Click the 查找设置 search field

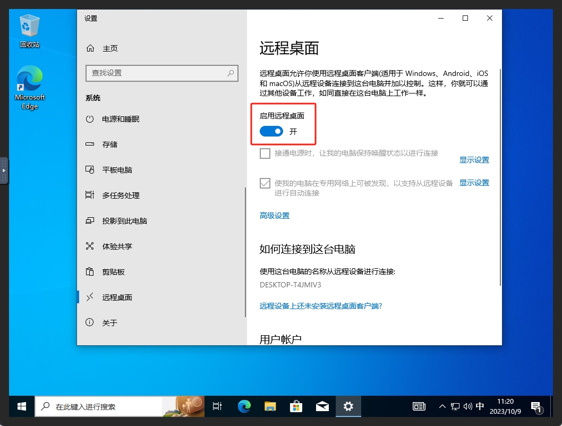[161, 73]
